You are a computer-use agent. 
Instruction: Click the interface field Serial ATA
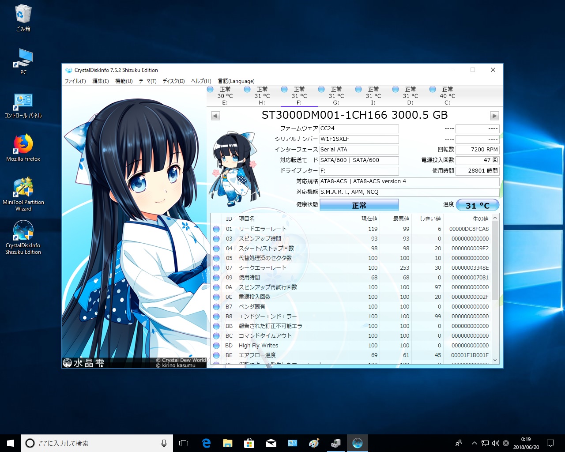pyautogui.click(x=359, y=150)
